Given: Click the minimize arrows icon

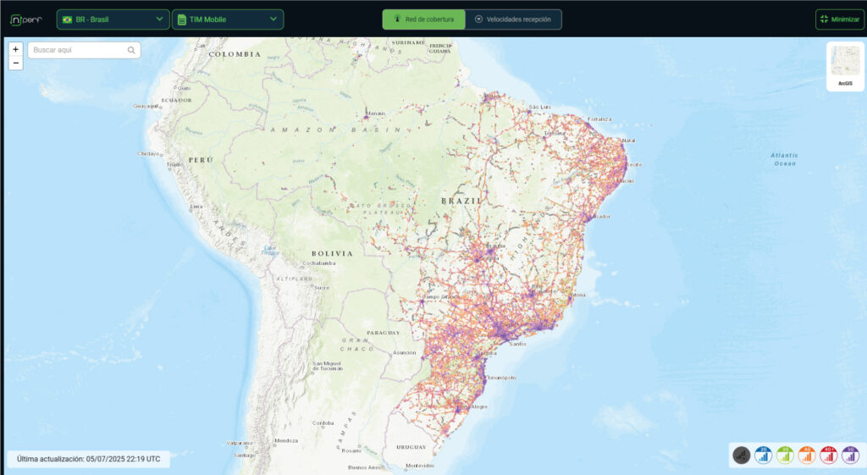Looking at the screenshot, I should point(824,19).
